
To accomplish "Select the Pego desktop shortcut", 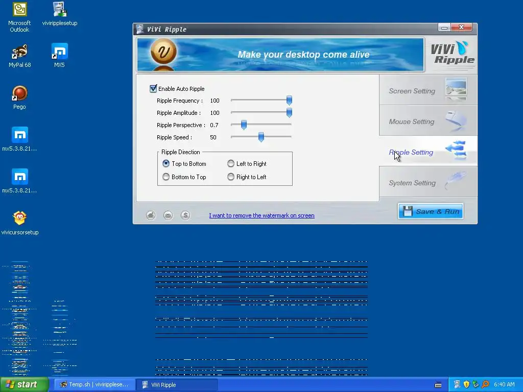I will 19,97.
